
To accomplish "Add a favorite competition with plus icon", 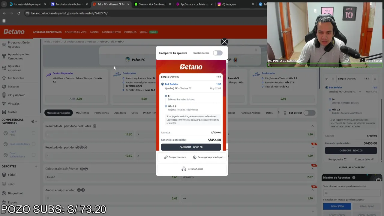I will click(x=33, y=121).
